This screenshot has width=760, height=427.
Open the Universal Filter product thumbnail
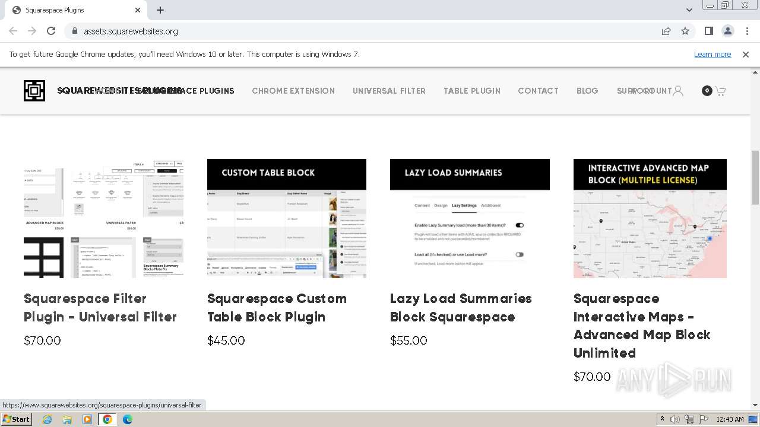tap(103, 218)
